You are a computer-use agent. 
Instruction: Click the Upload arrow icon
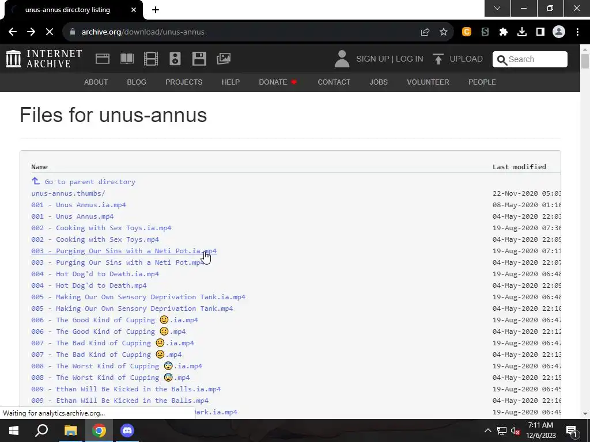(x=438, y=59)
